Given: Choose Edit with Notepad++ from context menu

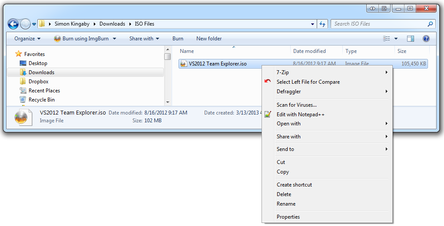Looking at the screenshot, I should pyautogui.click(x=300, y=115).
